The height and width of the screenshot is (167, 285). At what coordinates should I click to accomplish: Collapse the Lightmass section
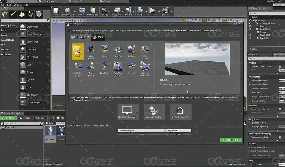pos(249,119)
